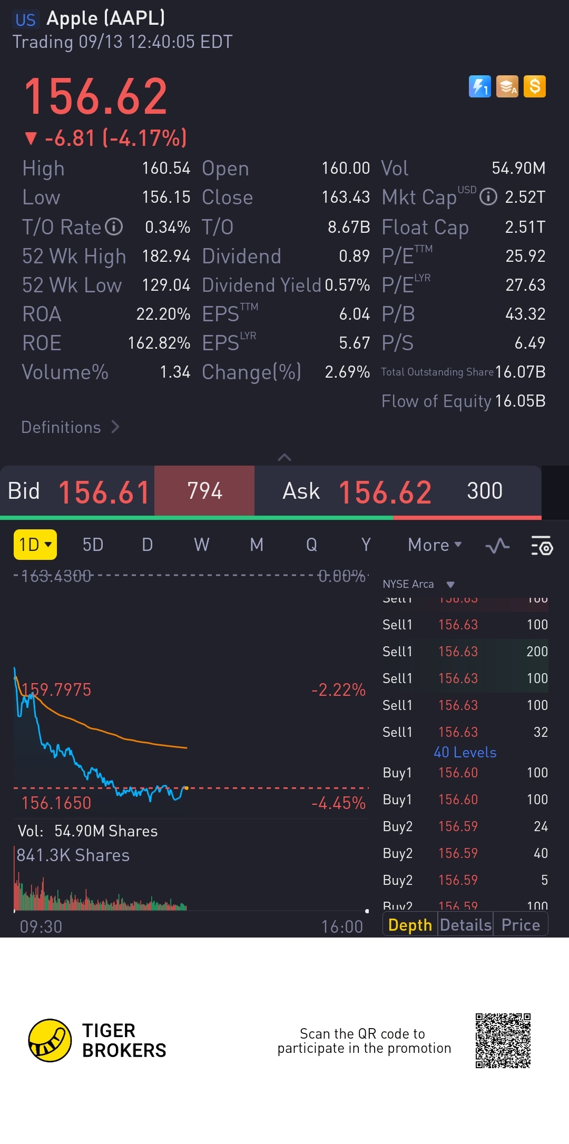The width and height of the screenshot is (569, 1144).
Task: Switch to the Details tab
Action: click(465, 925)
